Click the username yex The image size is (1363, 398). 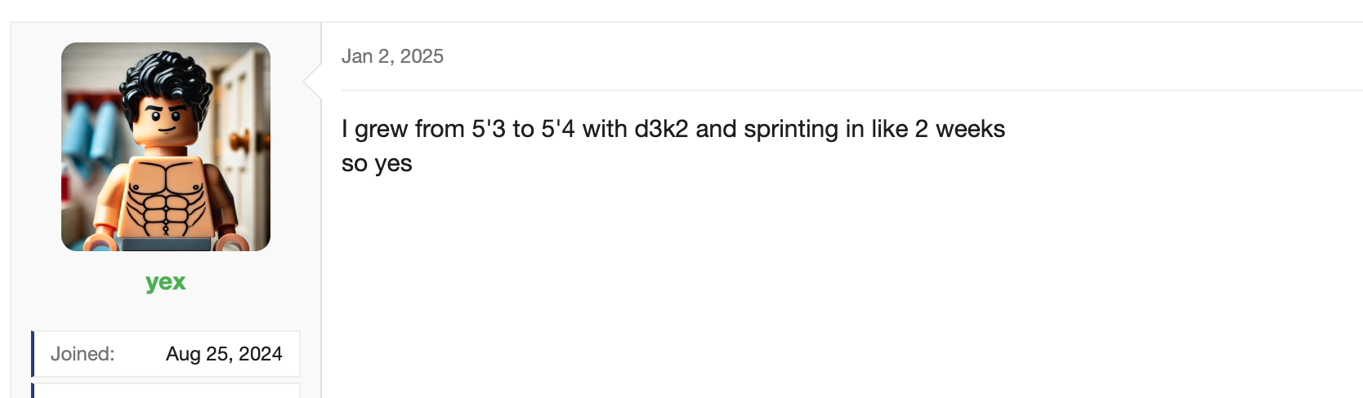coord(166,282)
